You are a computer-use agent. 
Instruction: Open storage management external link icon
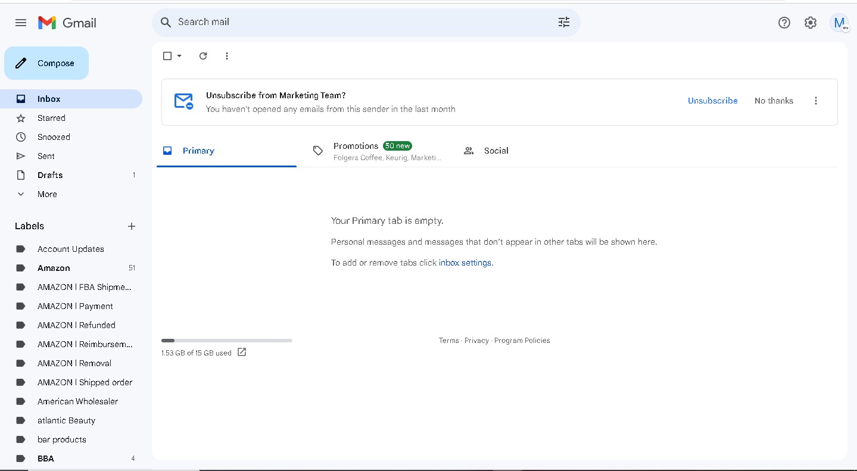(x=242, y=352)
